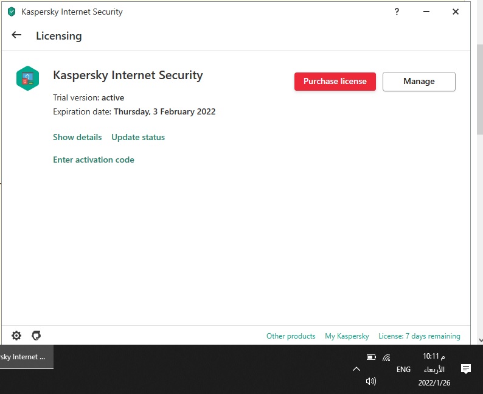Open the Action Center notifications icon

coord(466,368)
